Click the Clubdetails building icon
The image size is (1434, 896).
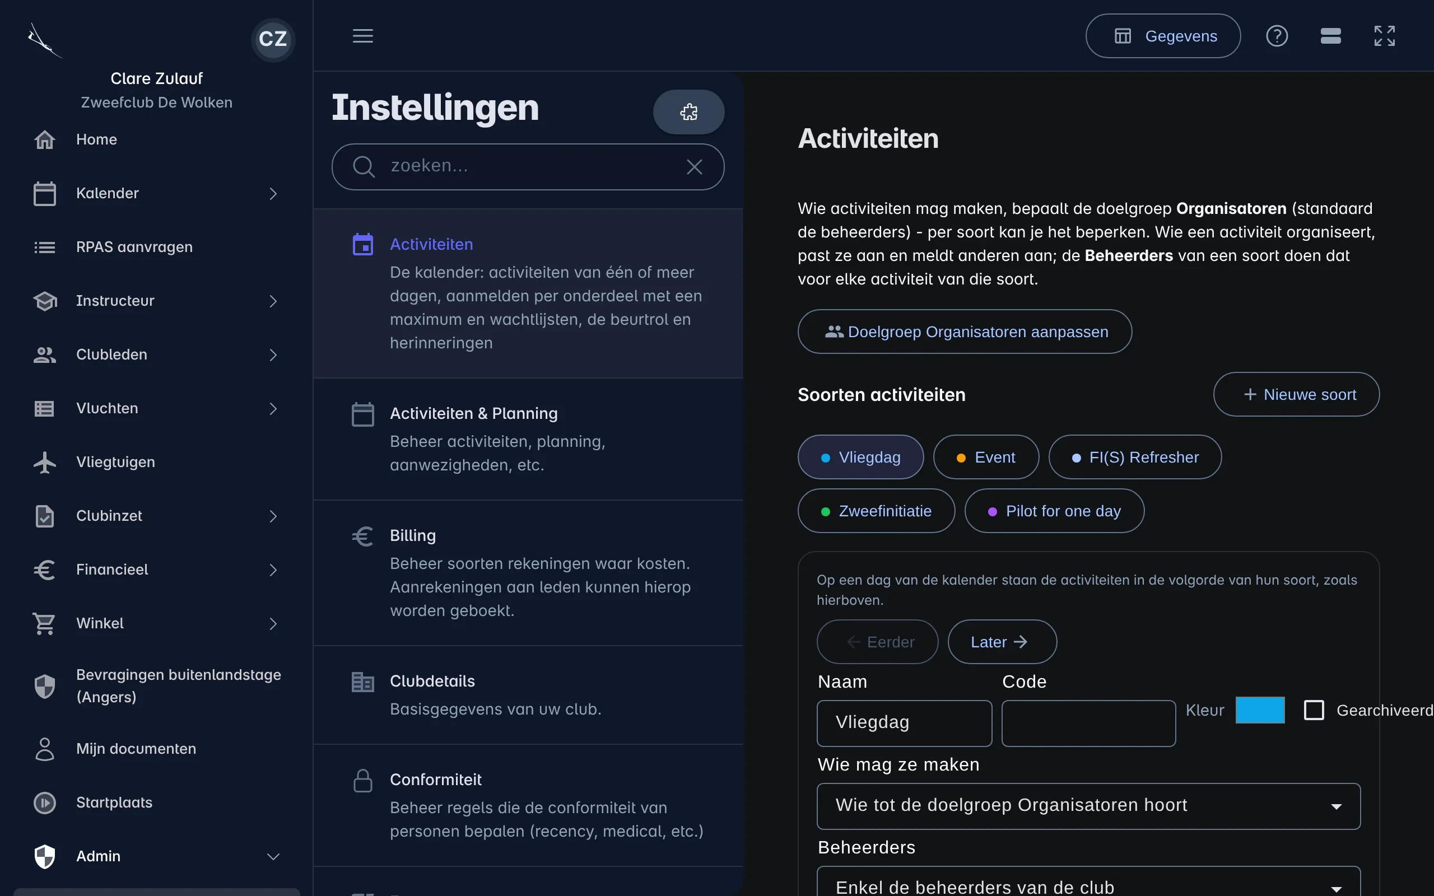pyautogui.click(x=362, y=682)
